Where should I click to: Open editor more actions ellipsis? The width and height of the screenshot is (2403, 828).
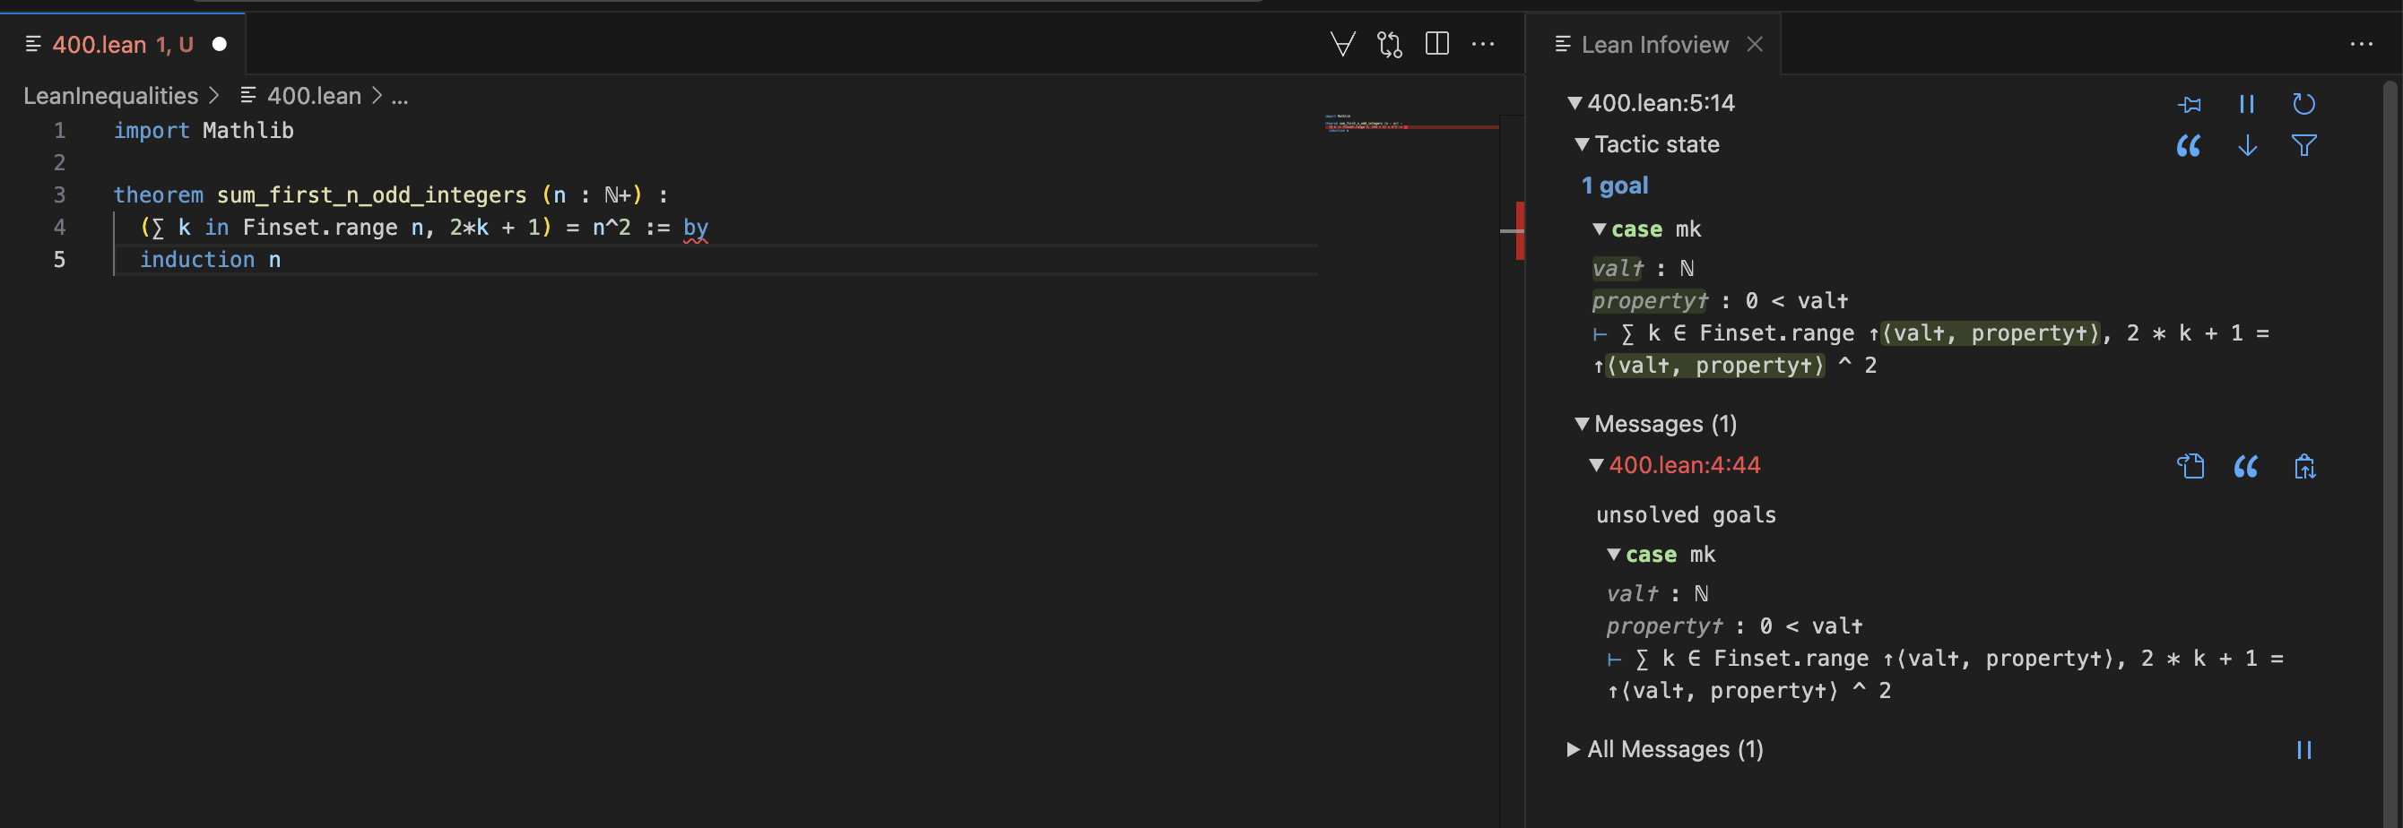[1482, 44]
